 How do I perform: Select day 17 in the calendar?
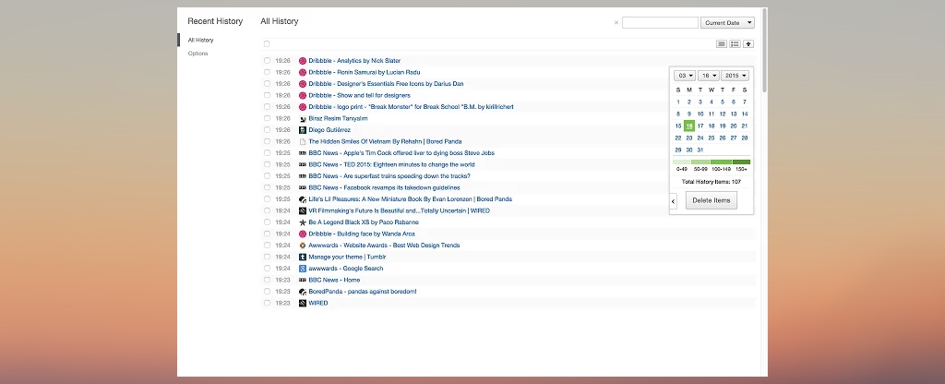pyautogui.click(x=700, y=126)
